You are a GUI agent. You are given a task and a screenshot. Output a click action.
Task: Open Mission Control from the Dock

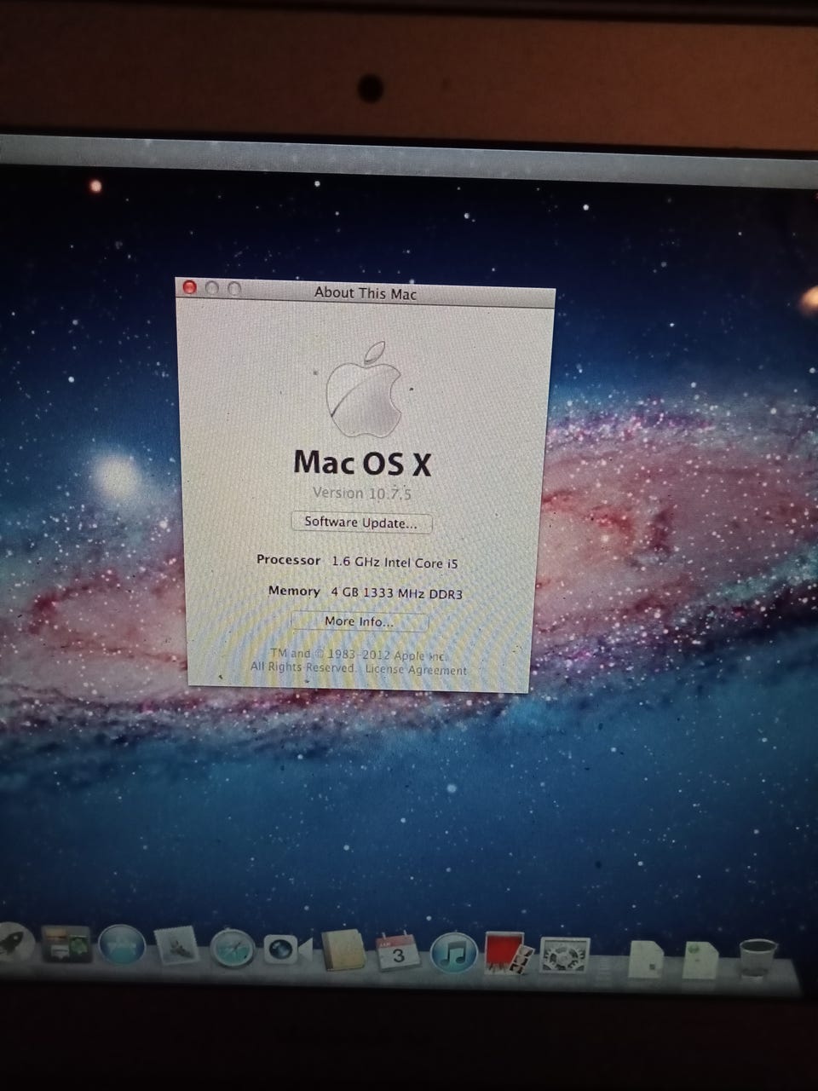(x=66, y=944)
